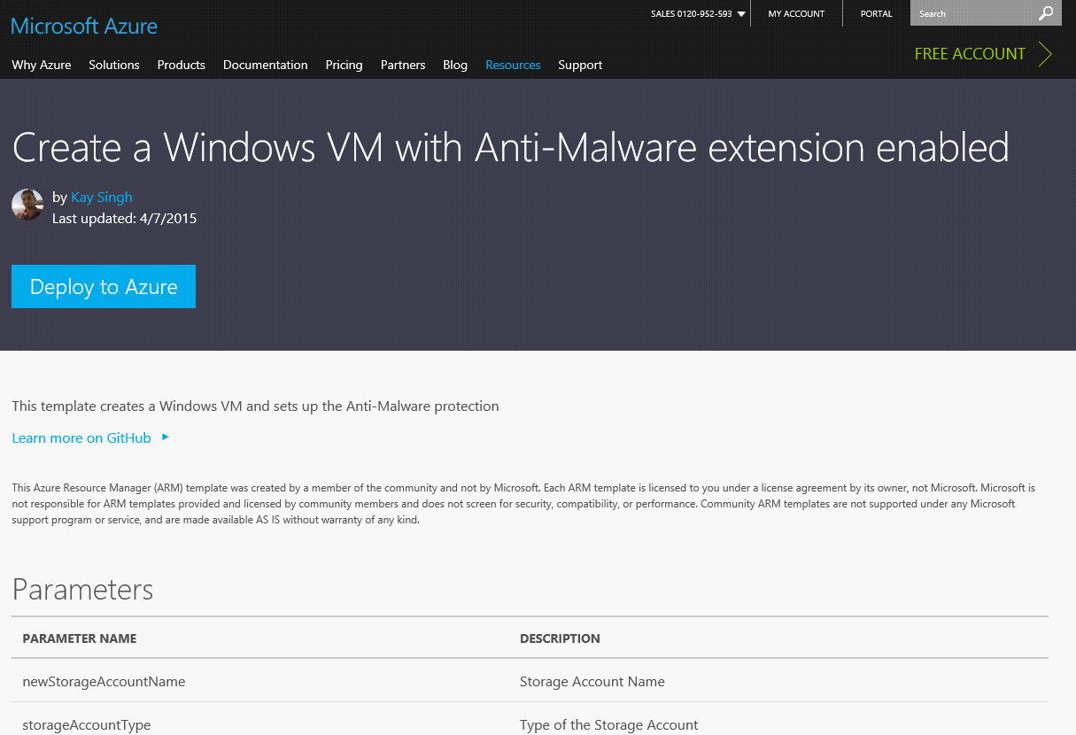Click the page title heading
The width and height of the screenshot is (1076, 735).
[x=511, y=147]
